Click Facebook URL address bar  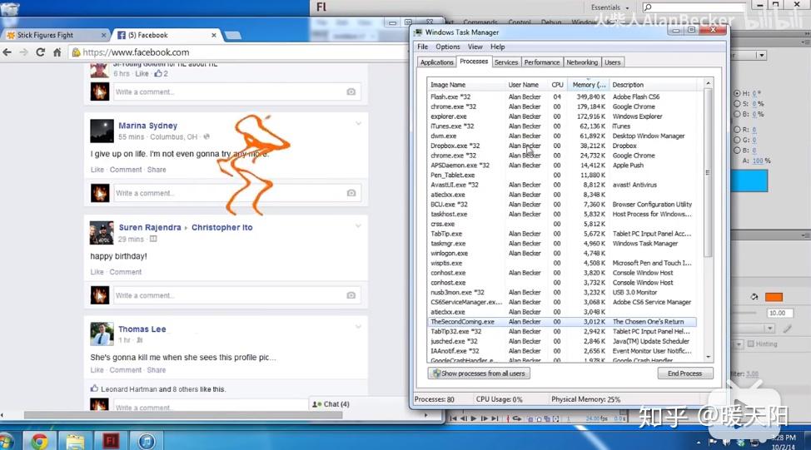pos(238,52)
